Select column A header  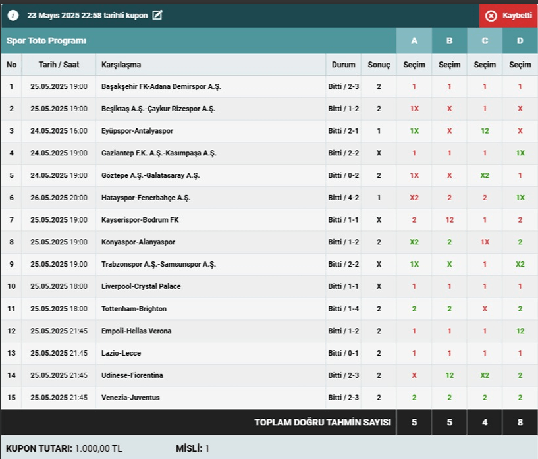[x=414, y=41]
